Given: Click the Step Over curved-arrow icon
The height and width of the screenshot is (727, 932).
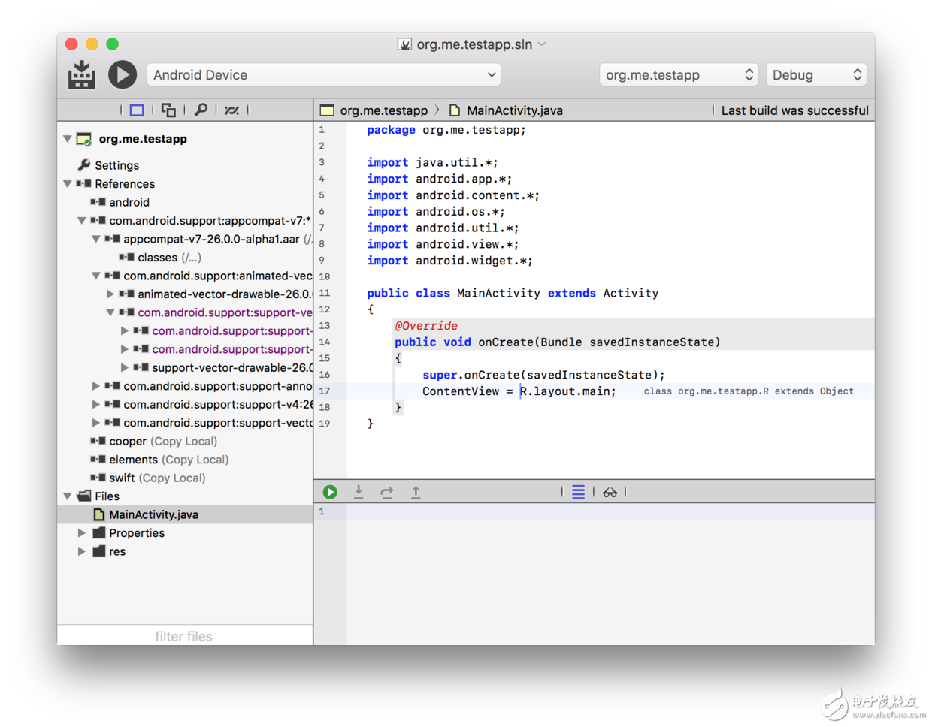Looking at the screenshot, I should tap(387, 492).
